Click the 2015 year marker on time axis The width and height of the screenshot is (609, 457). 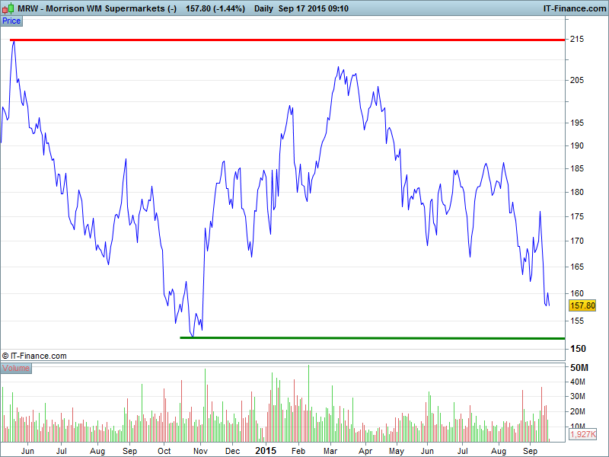point(266,450)
